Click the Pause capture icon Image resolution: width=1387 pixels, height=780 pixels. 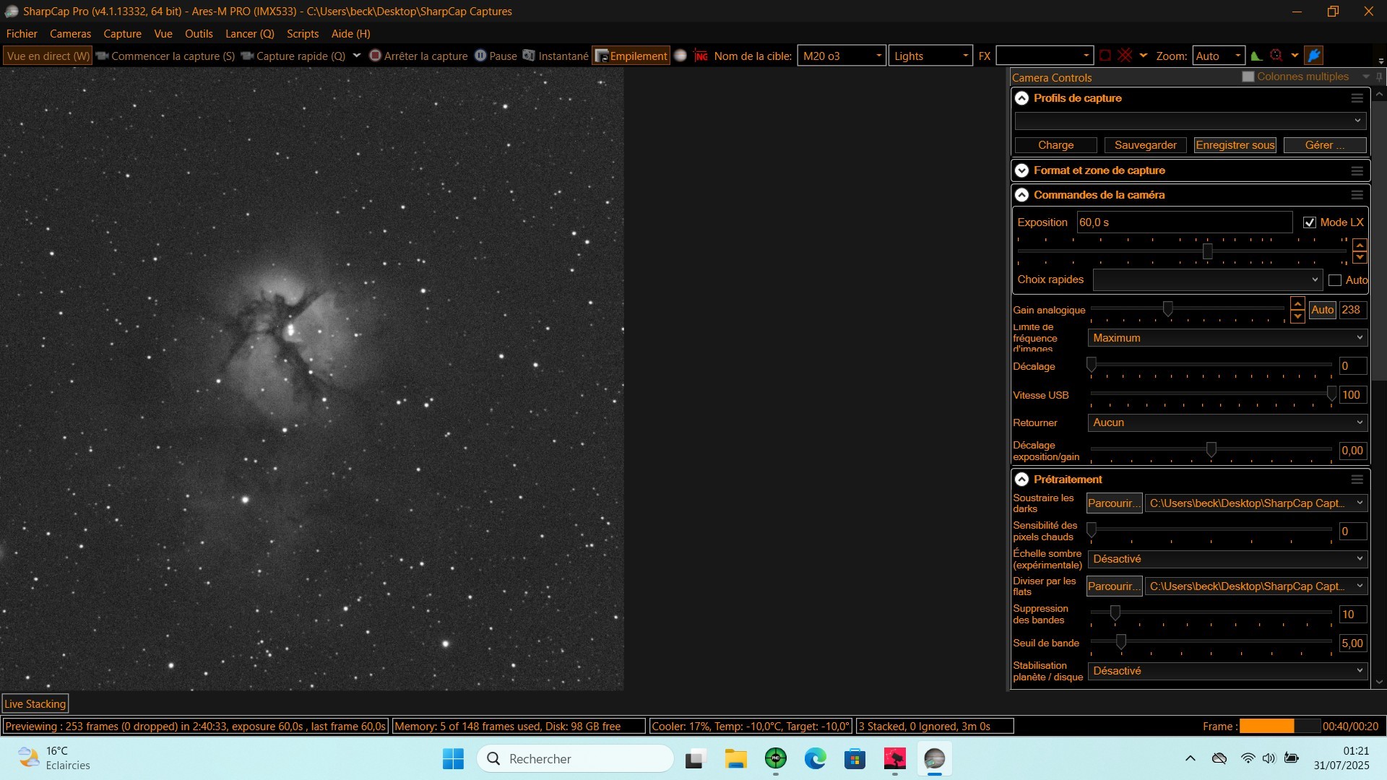coord(480,56)
